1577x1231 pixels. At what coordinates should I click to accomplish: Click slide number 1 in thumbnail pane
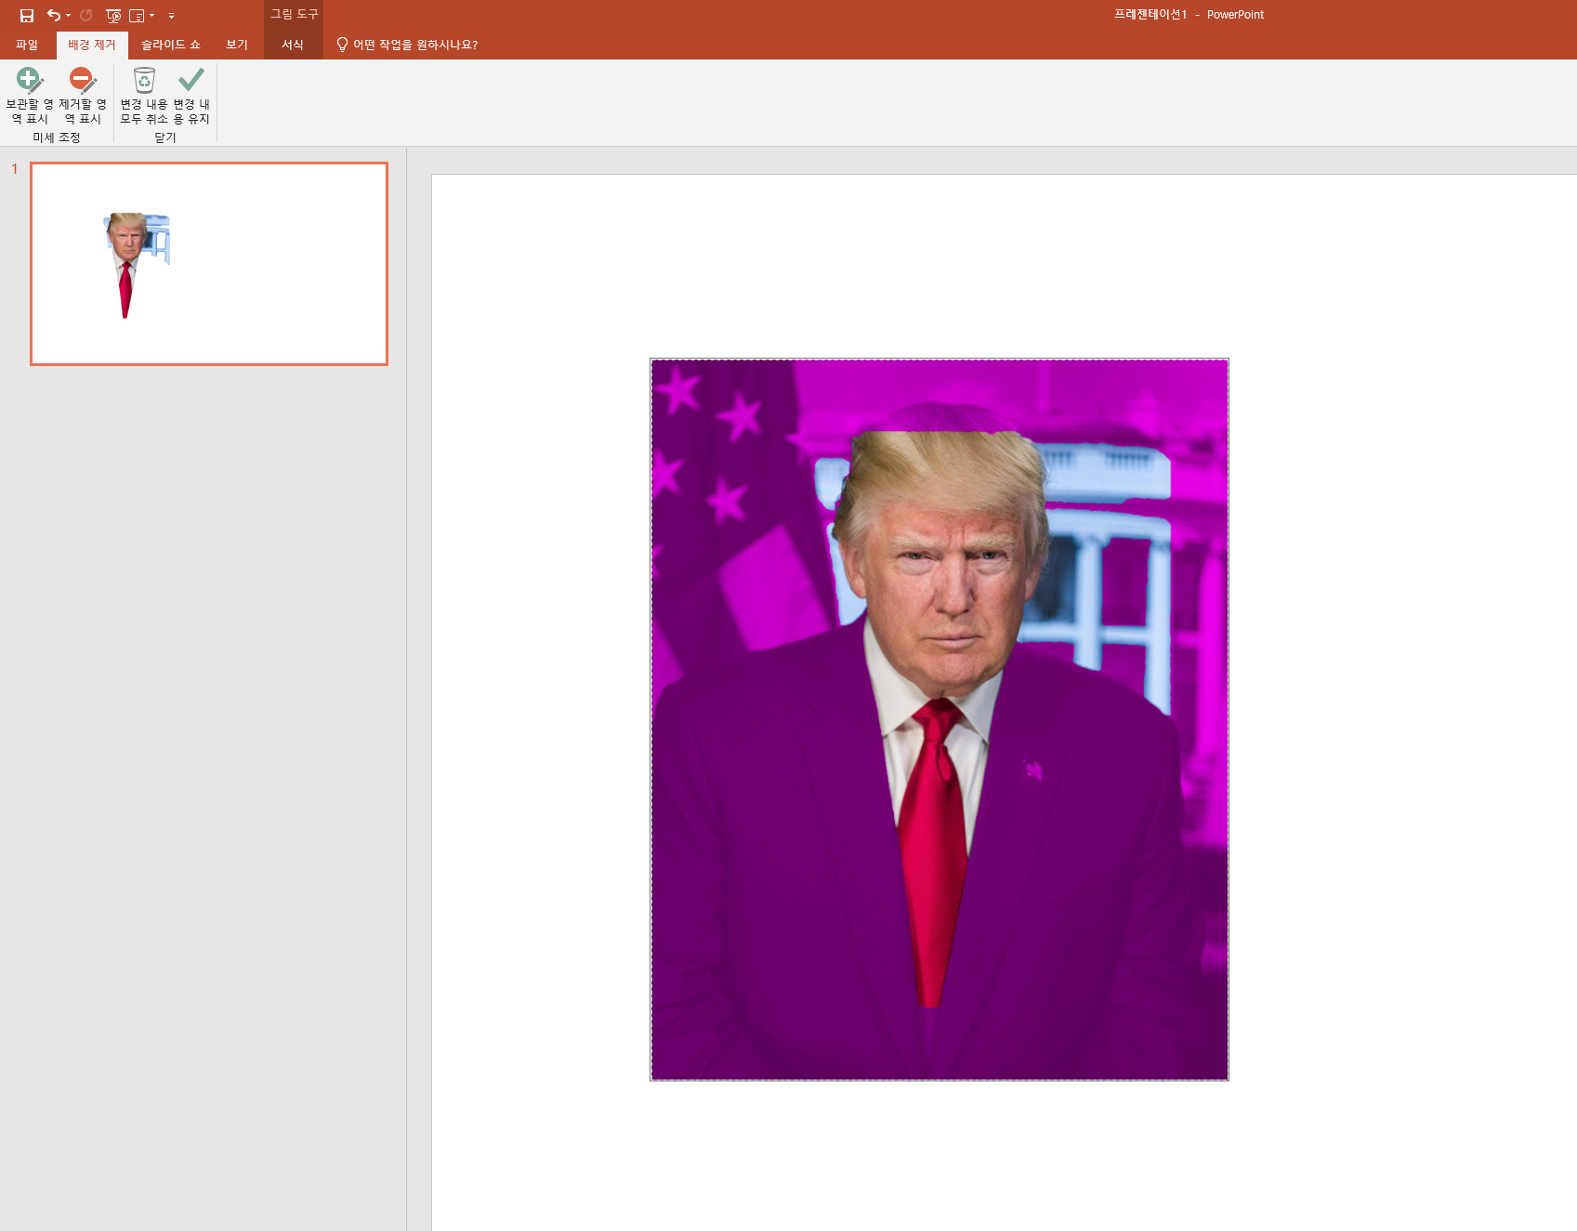click(15, 168)
